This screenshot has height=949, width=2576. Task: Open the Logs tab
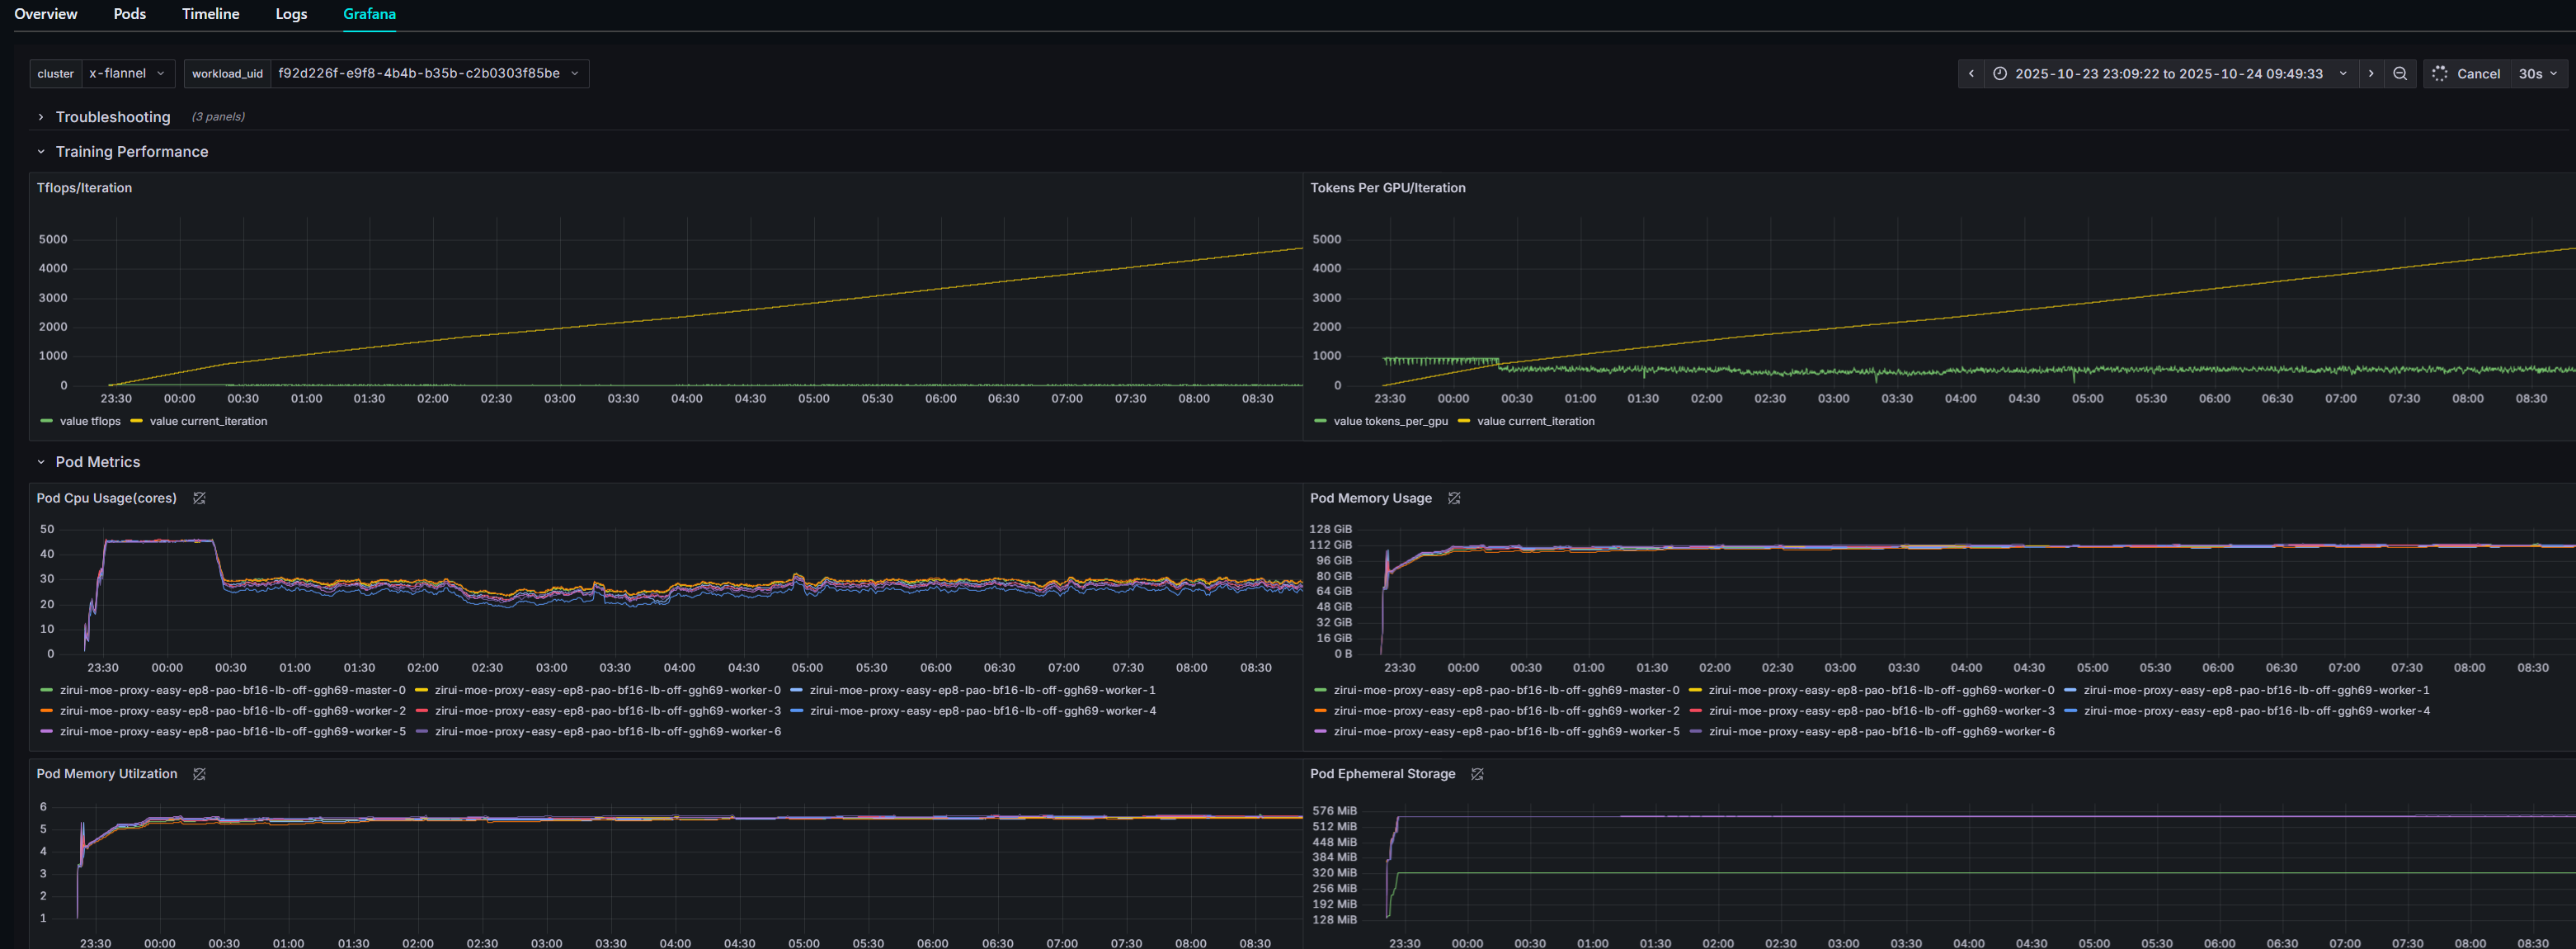(x=291, y=14)
